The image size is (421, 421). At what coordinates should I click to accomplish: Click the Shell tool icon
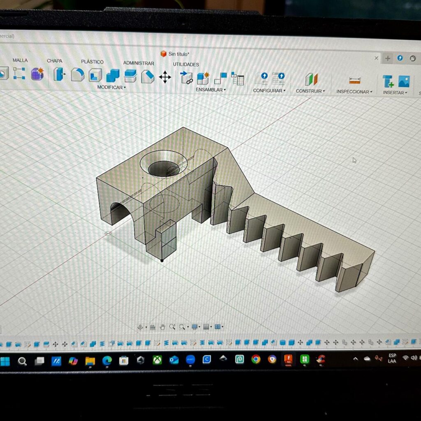pyautogui.click(x=95, y=75)
